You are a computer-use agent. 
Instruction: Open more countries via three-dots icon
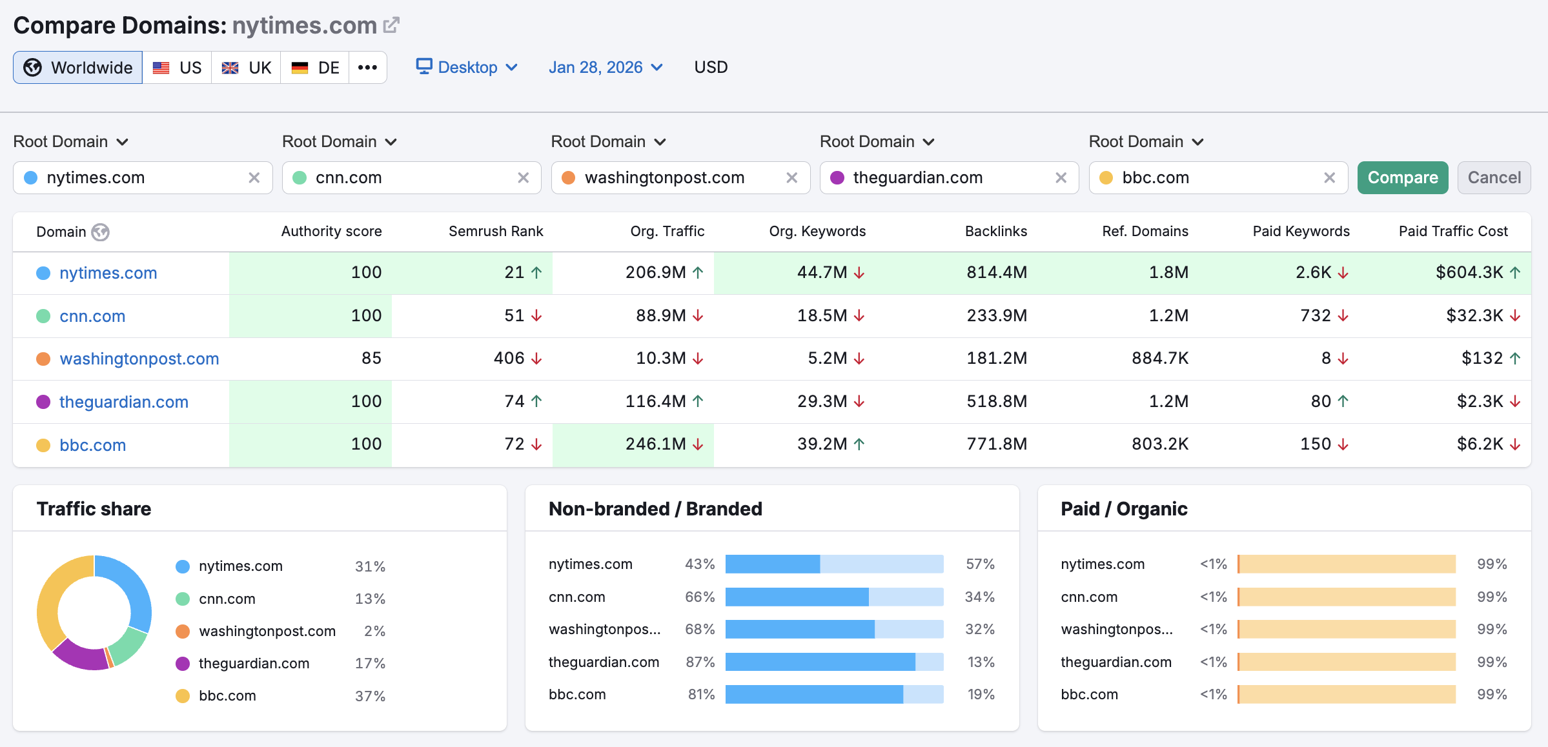pos(367,68)
